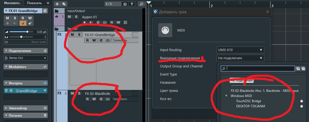Select FX 02-Blackhole MIDI Input output option
309x122 pixels.
(265, 91)
